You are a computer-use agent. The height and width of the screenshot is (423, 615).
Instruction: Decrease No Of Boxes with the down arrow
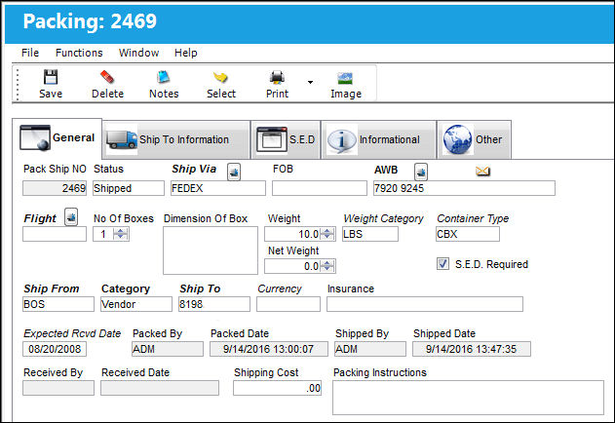click(x=120, y=237)
